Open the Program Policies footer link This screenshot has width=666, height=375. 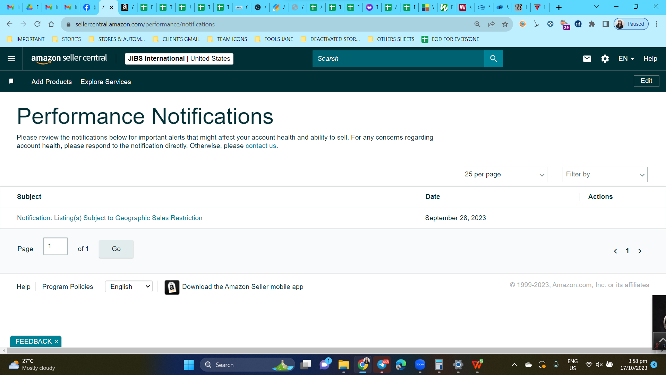[68, 287]
